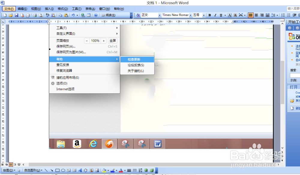The image size is (300, 175).
Task: Open the Research tool icon
Action: tap(53, 15)
